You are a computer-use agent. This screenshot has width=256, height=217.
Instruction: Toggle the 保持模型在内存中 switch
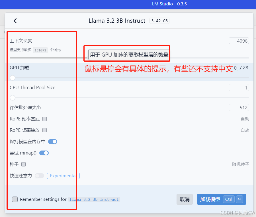click(x=53, y=142)
